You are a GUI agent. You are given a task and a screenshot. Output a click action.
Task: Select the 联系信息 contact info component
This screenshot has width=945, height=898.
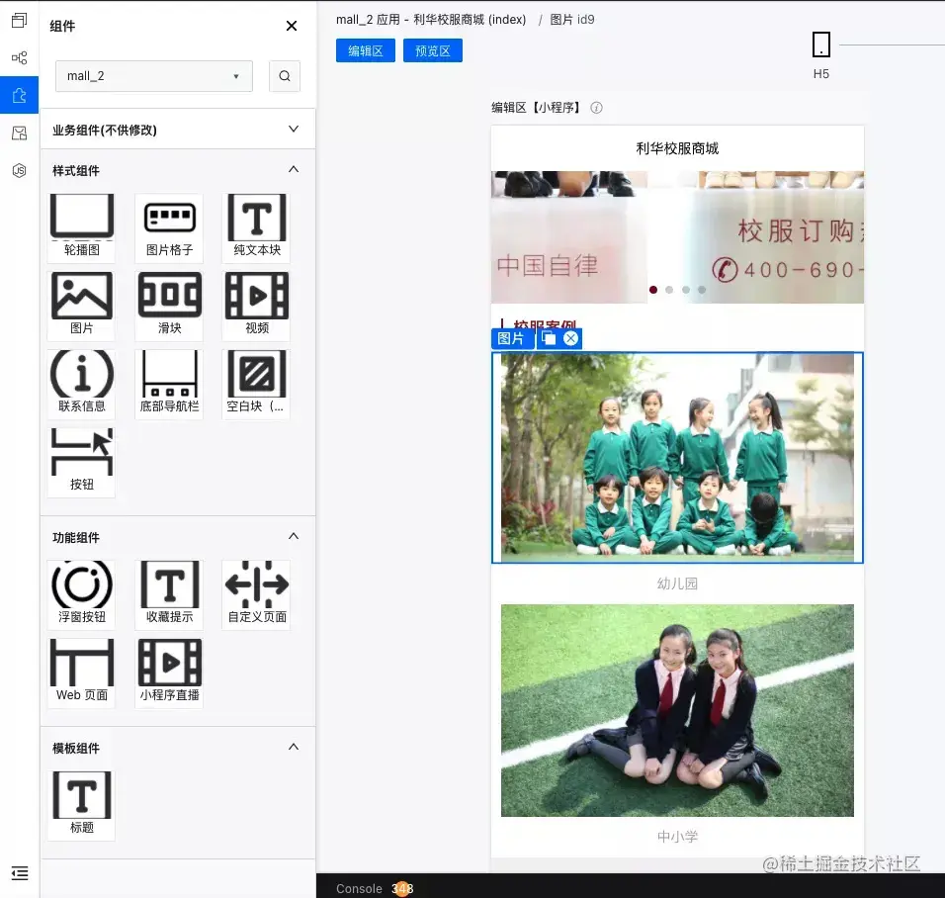click(x=81, y=384)
